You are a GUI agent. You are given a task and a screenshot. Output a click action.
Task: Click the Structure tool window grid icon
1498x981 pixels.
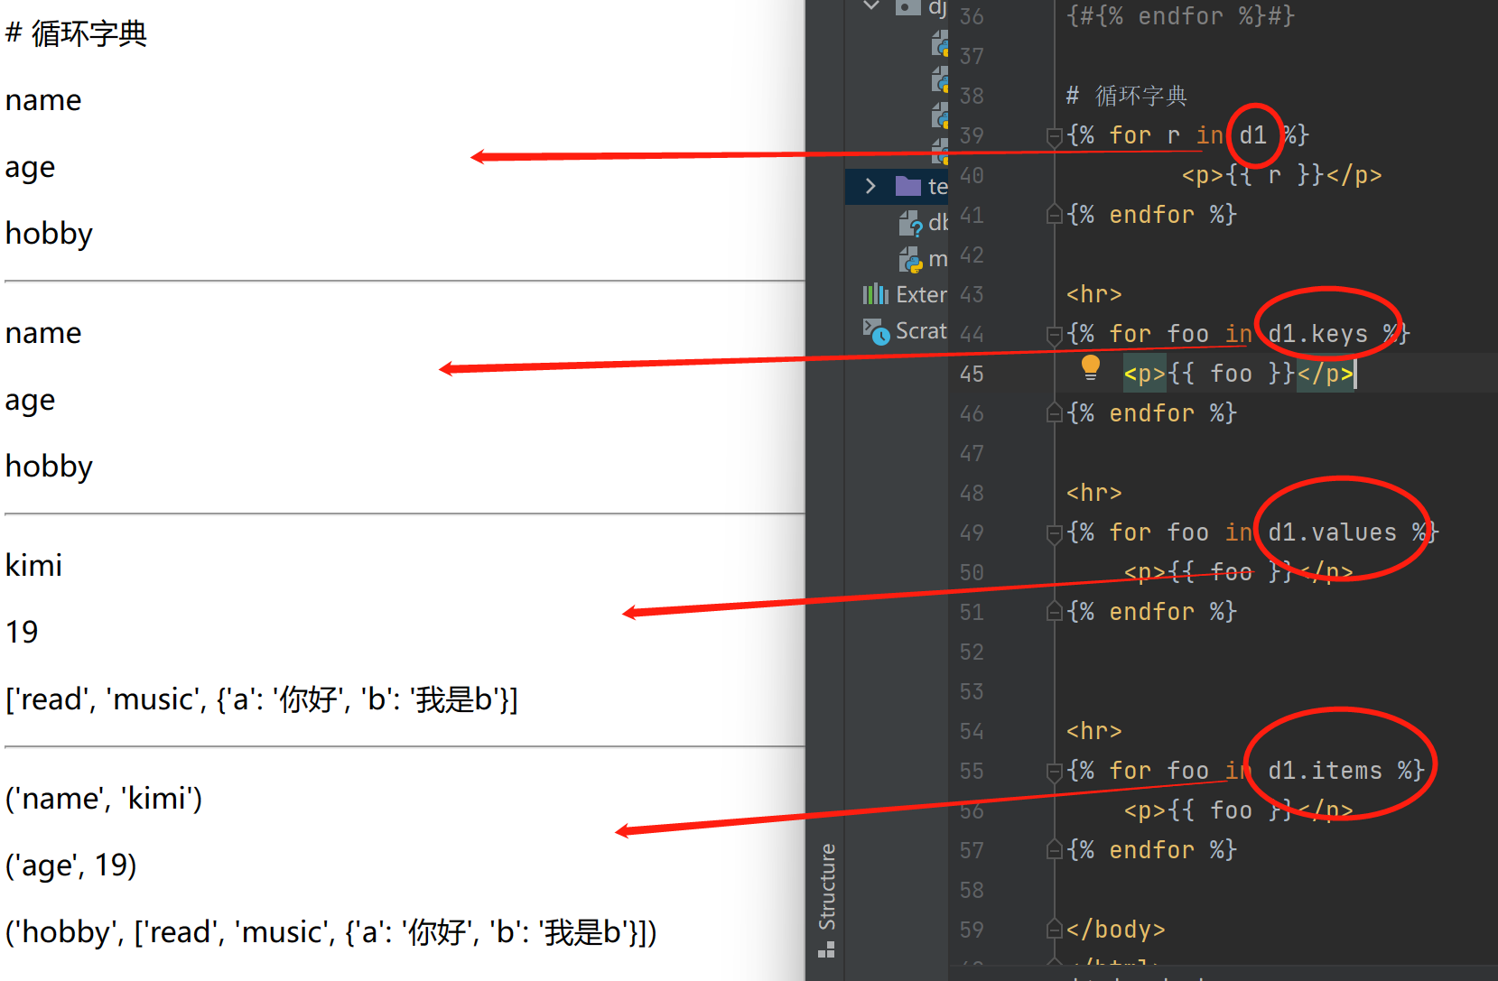(826, 949)
